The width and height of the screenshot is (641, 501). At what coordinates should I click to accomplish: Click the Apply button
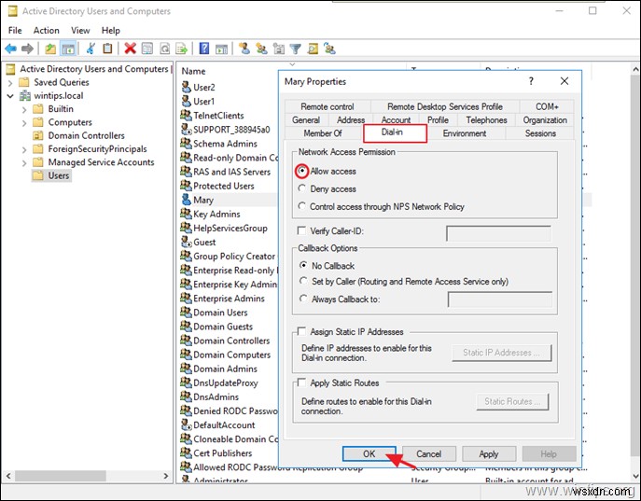click(489, 453)
